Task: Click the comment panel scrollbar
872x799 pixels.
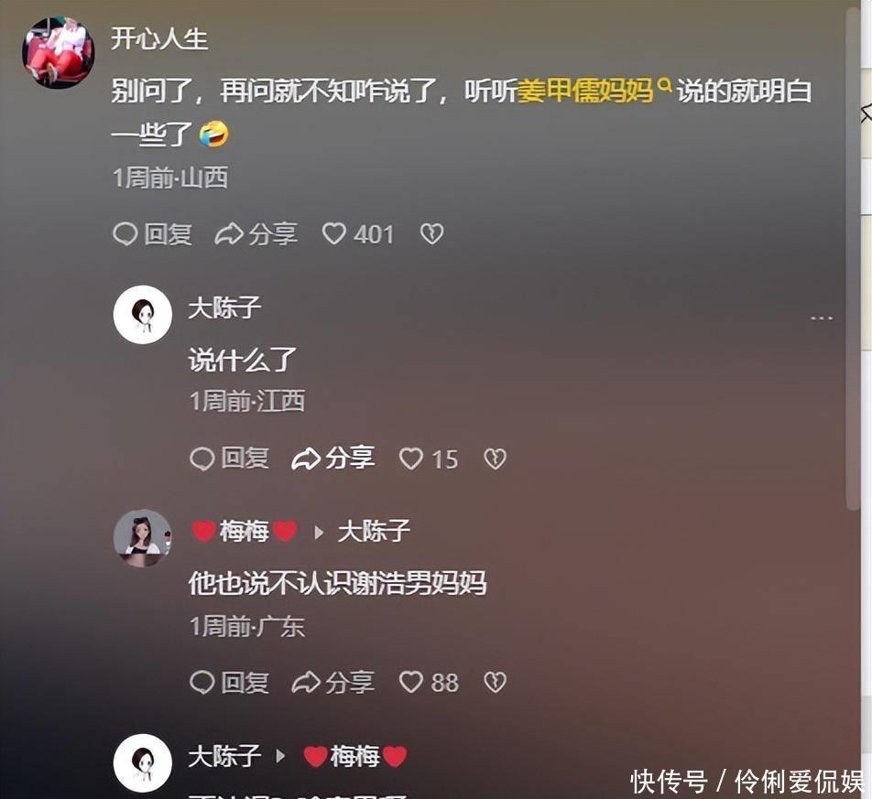Action: [853, 255]
